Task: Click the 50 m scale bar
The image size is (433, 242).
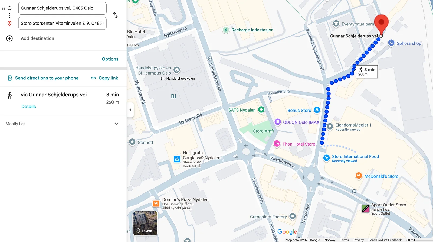Action: point(419,240)
